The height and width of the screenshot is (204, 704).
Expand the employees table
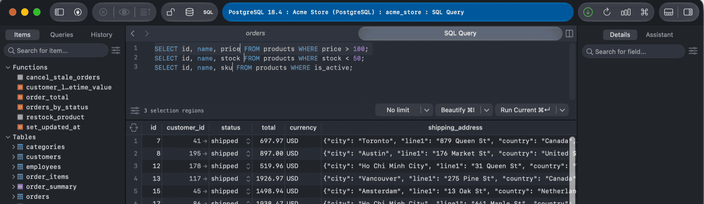click(x=14, y=167)
